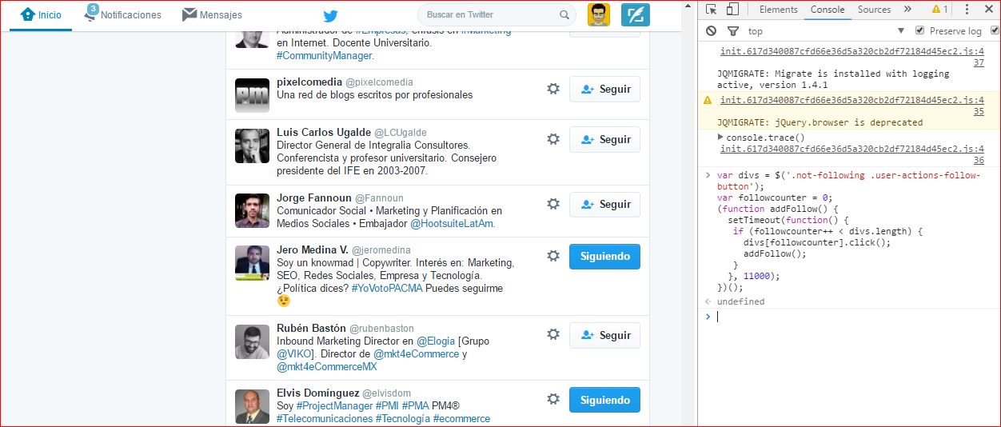Open gear options for Elvis Domínguez
Viewport: 1001px width, 427px height.
click(552, 400)
